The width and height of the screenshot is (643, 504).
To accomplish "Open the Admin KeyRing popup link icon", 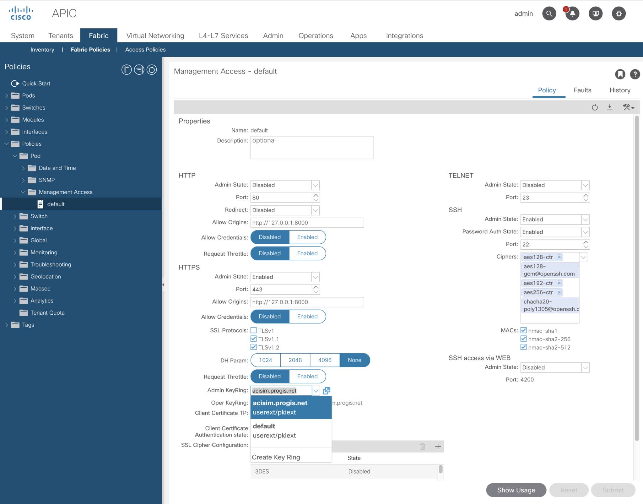I will pos(327,390).
